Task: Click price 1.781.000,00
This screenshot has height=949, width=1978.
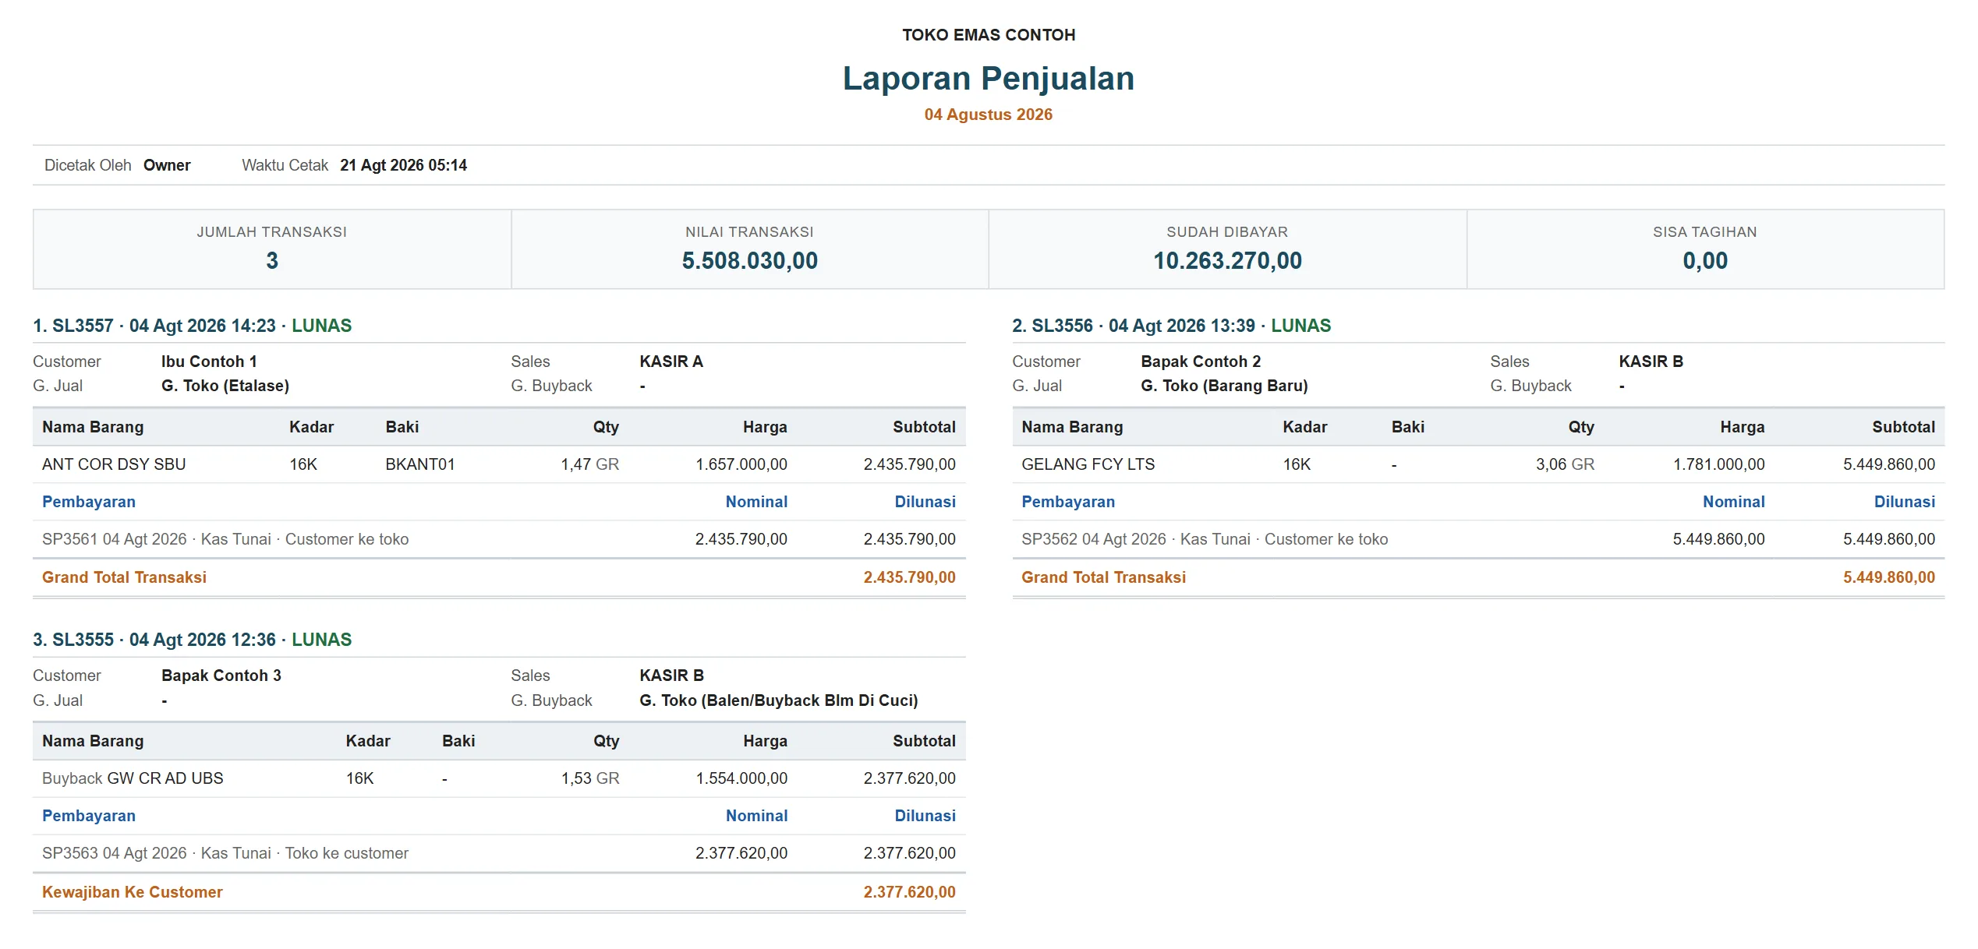Action: (1718, 464)
